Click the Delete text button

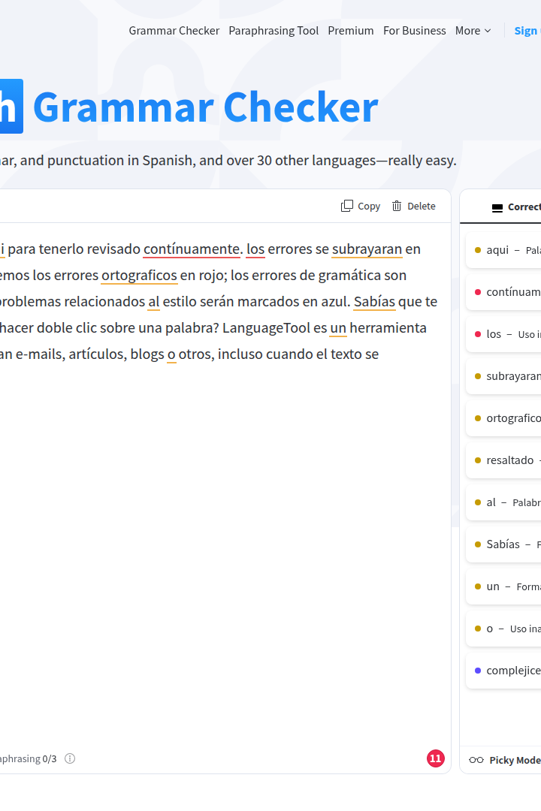414,207
